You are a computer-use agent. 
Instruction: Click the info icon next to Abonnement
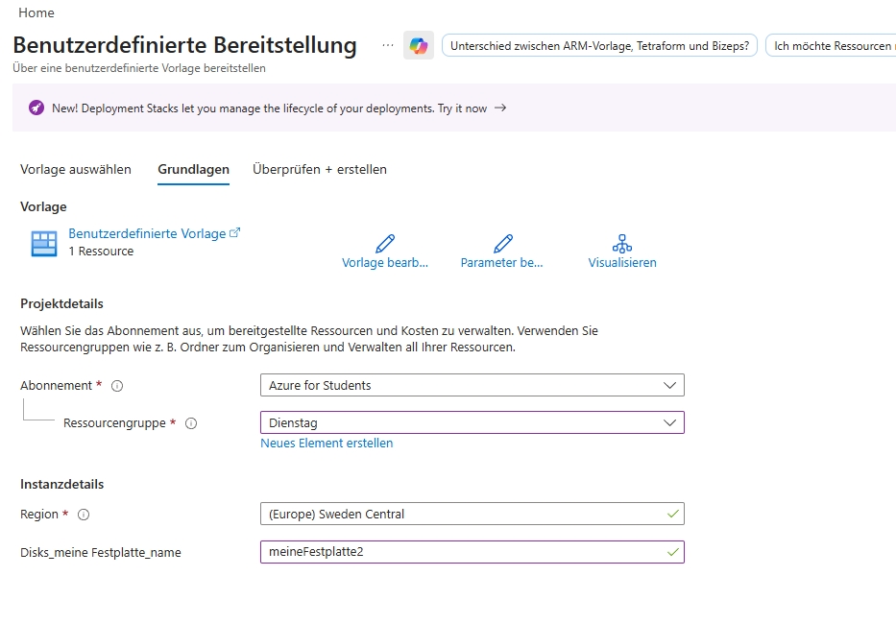point(117,386)
